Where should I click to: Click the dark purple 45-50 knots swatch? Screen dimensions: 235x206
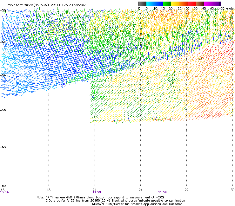coord(217,4)
